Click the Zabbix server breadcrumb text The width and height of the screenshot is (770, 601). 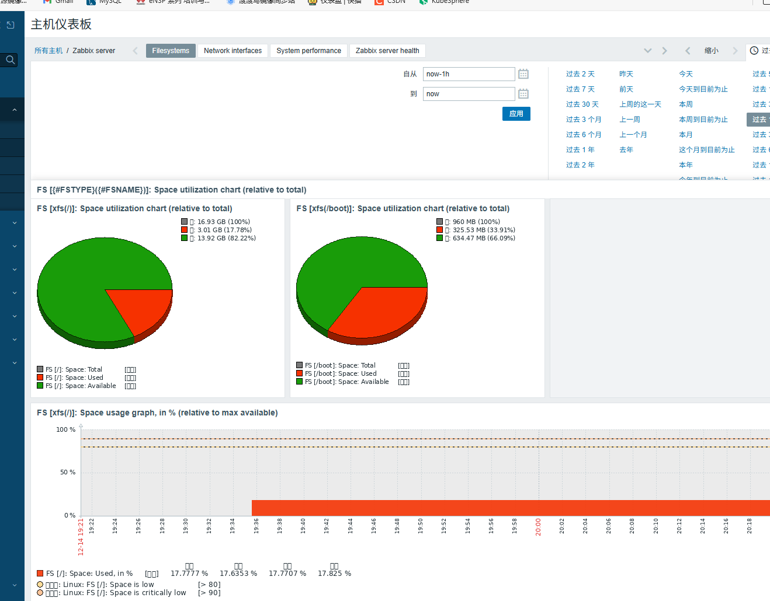(x=94, y=51)
